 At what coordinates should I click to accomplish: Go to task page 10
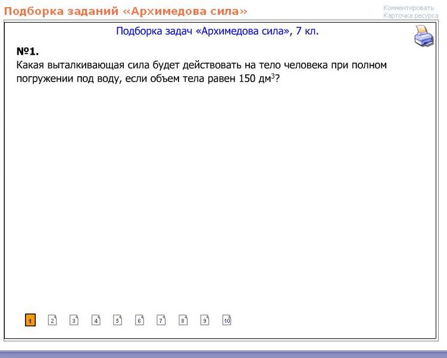pyautogui.click(x=227, y=320)
